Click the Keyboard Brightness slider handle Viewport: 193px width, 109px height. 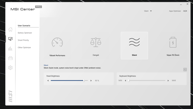(129, 81)
